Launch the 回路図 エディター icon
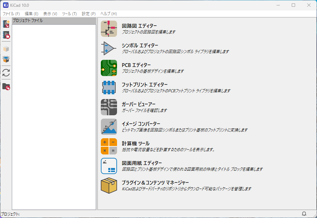317x218 pixels. point(109,29)
